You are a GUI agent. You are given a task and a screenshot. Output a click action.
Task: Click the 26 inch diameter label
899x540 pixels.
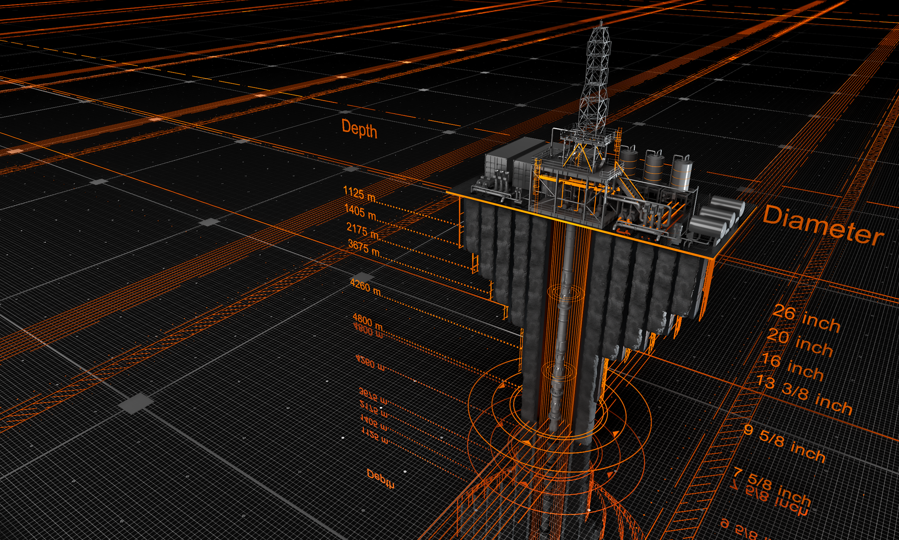pos(806,318)
